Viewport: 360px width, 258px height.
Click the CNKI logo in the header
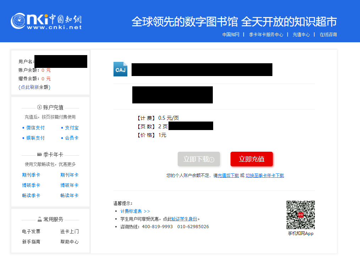(x=46, y=21)
